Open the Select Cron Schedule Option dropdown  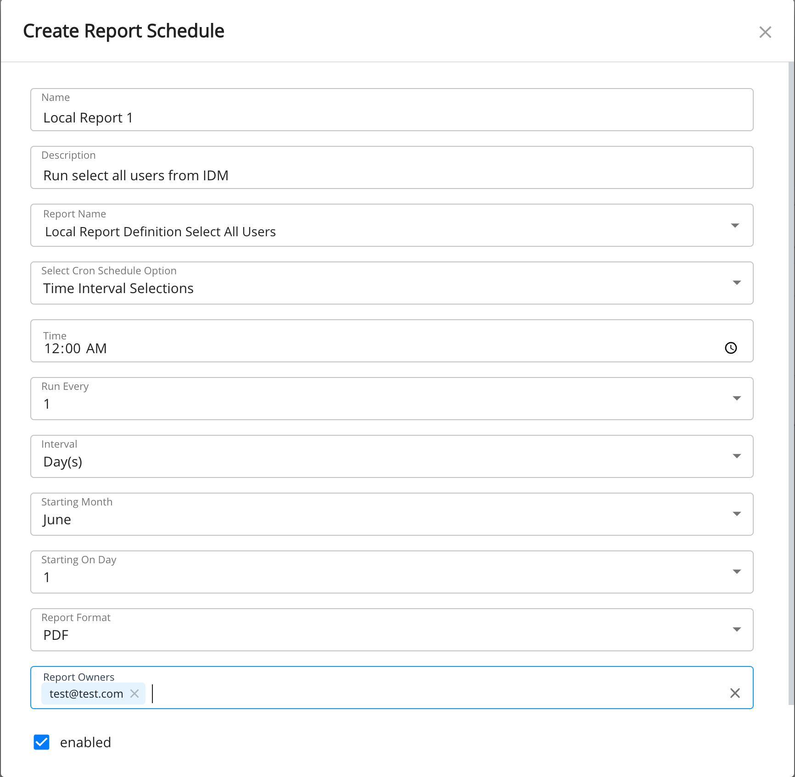pyautogui.click(x=737, y=283)
